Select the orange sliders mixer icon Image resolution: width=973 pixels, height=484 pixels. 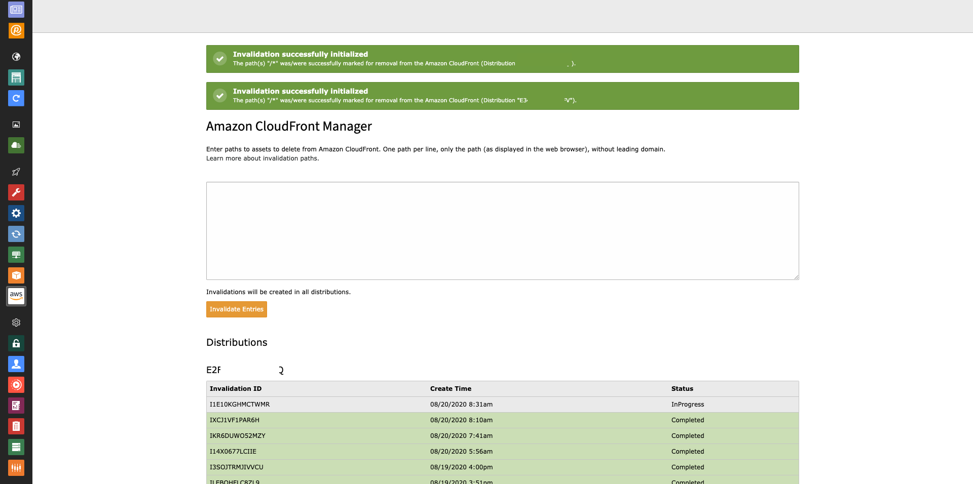[x=16, y=468]
